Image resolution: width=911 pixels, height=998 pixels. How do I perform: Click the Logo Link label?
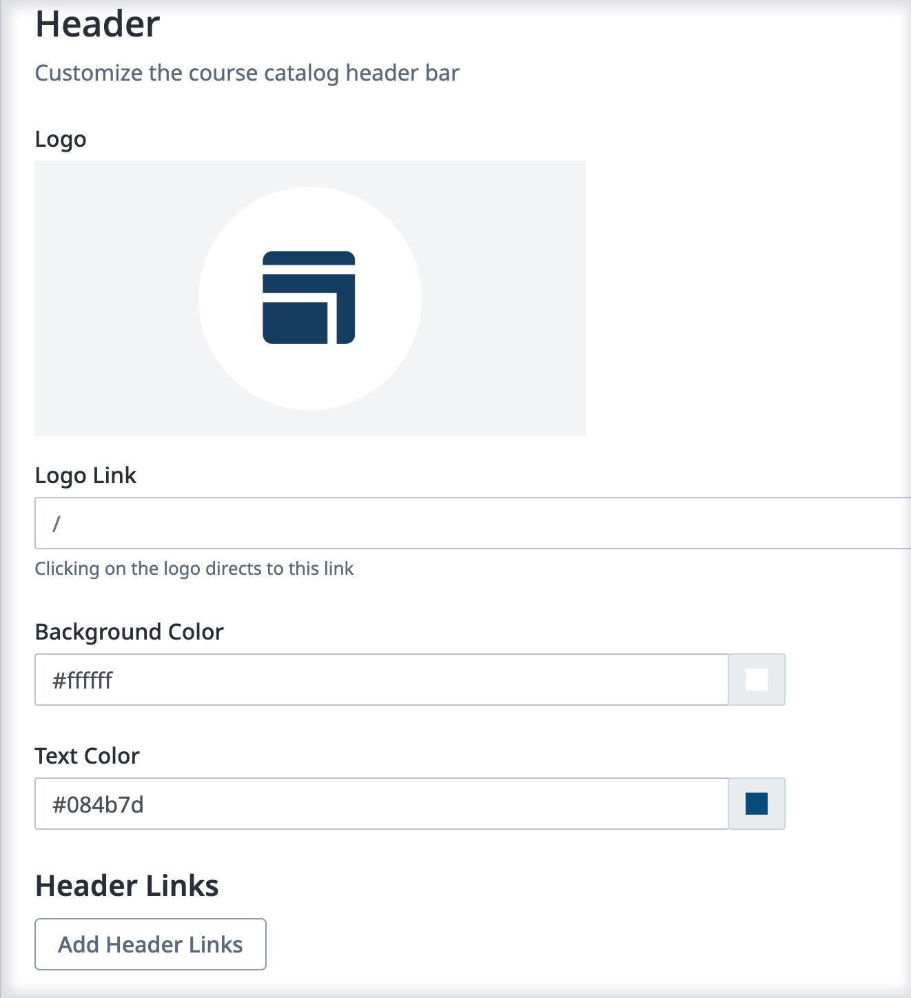[85, 476]
